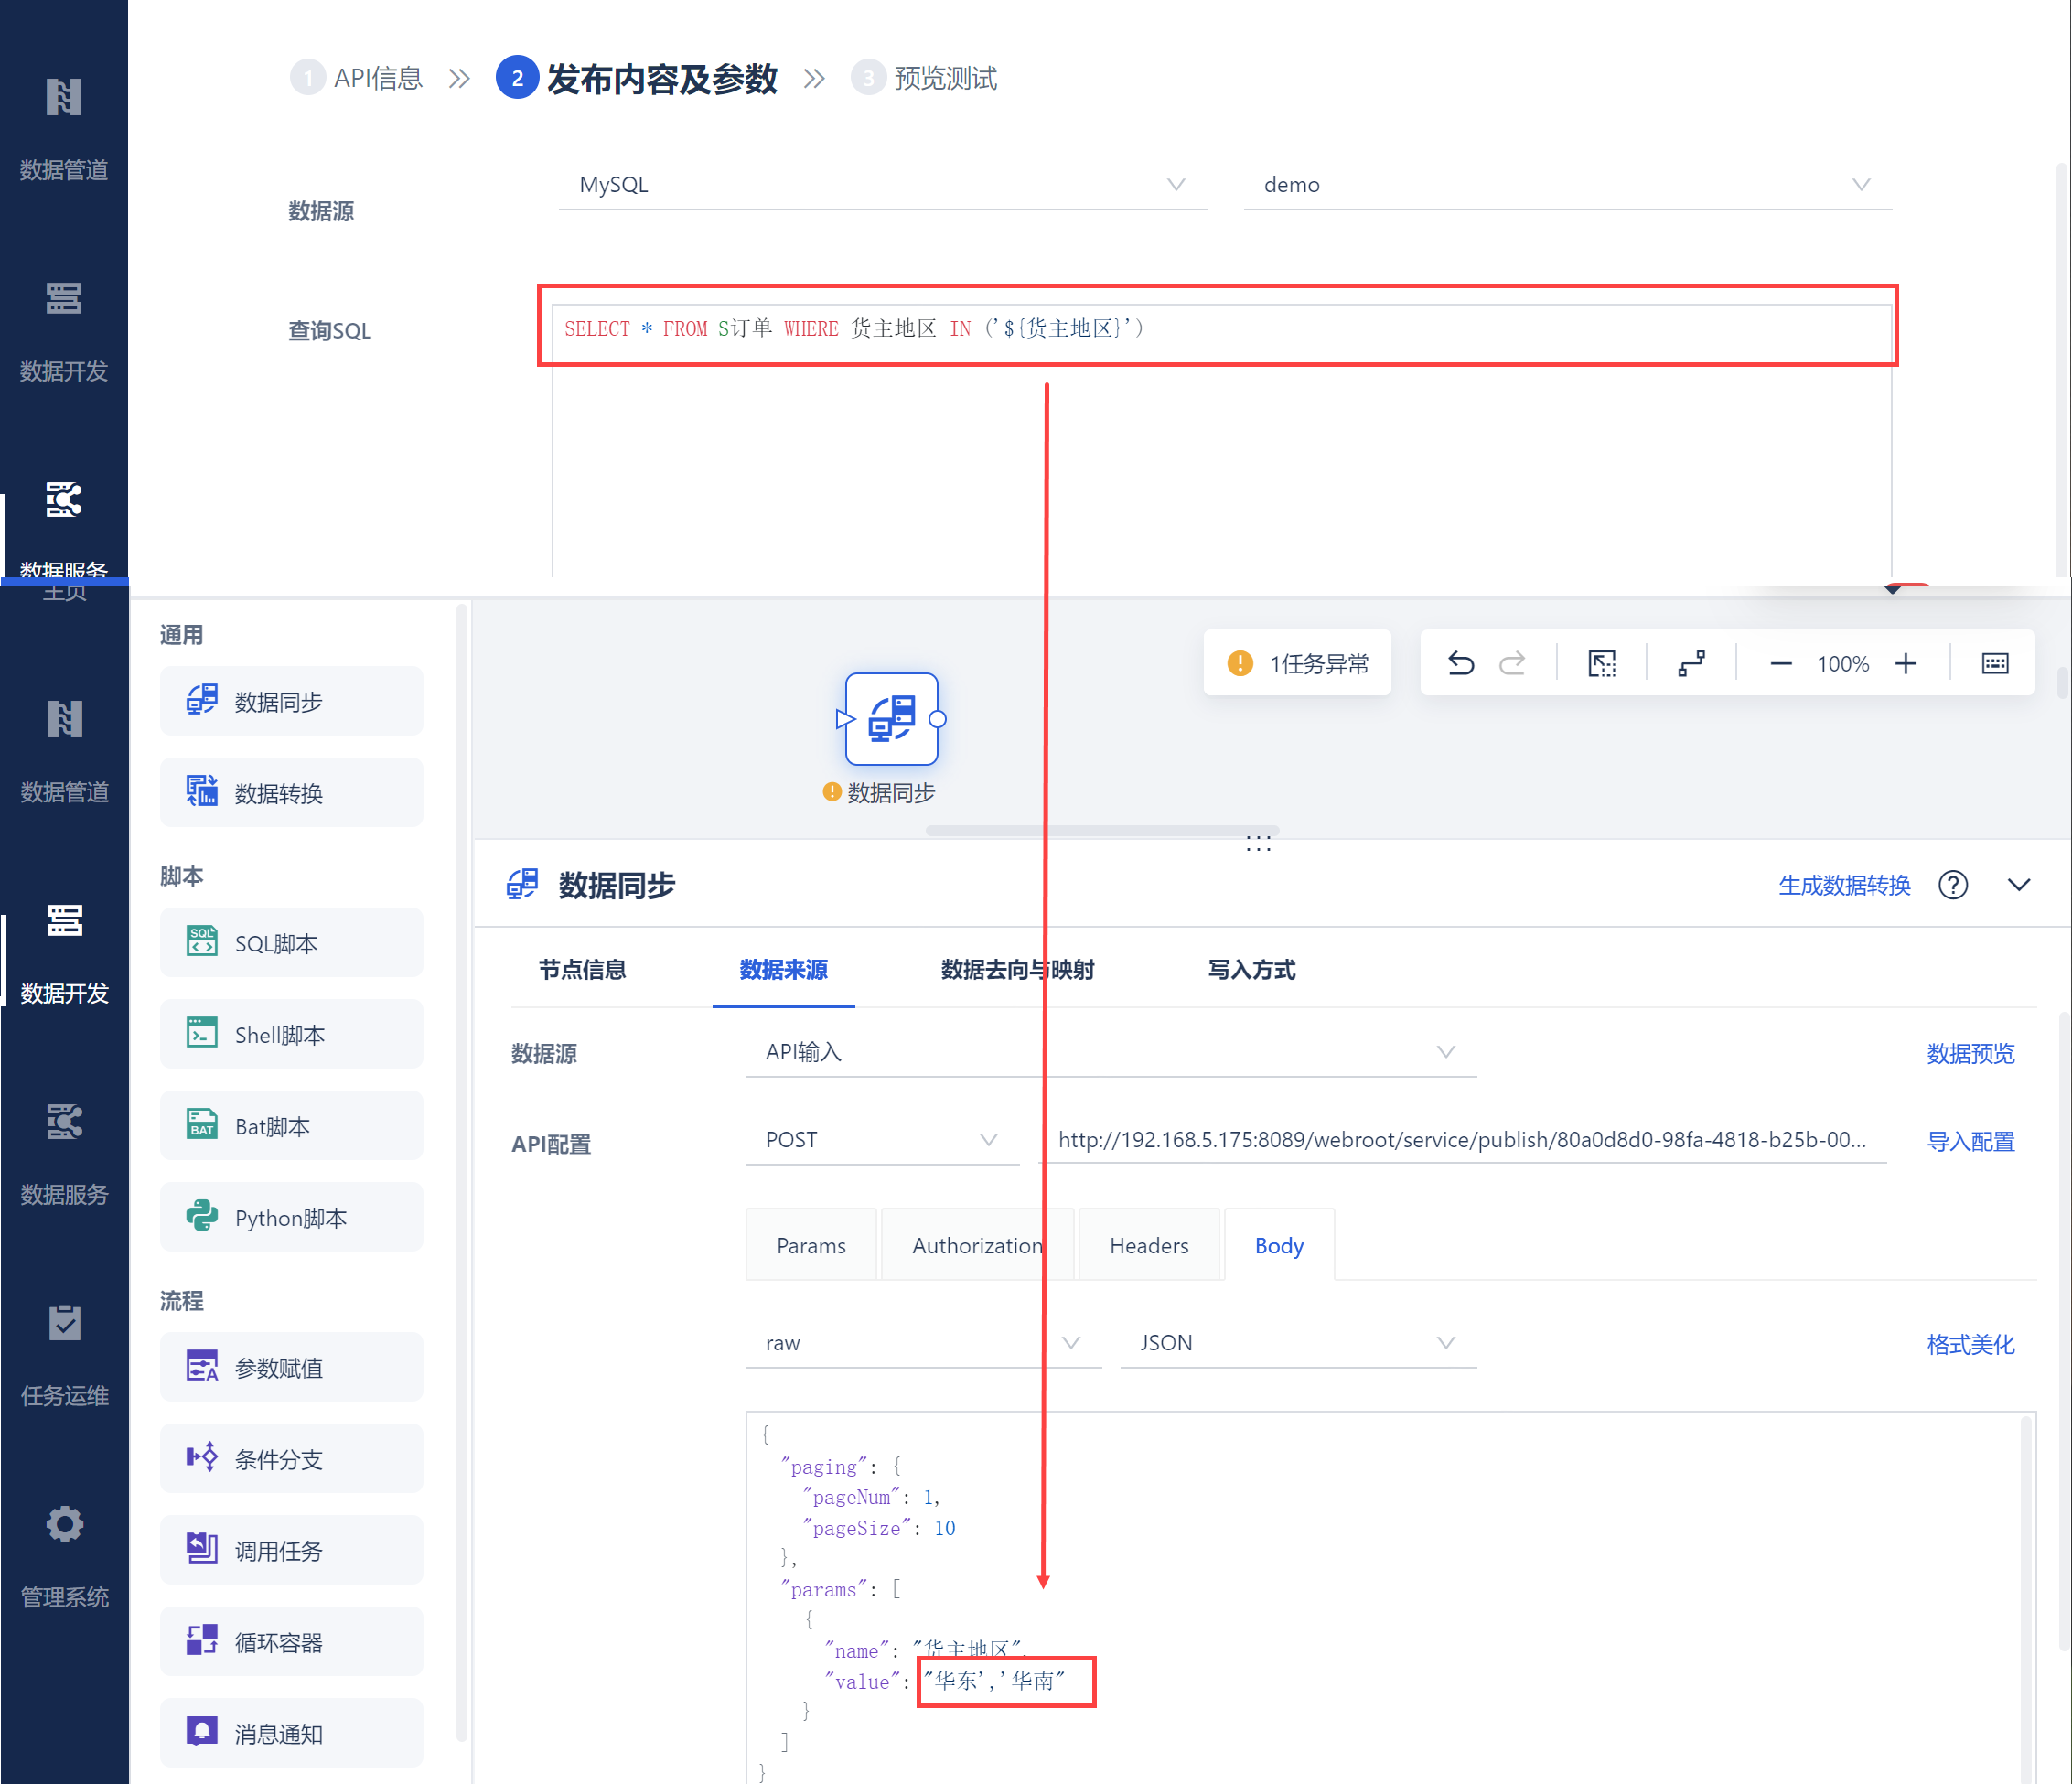Collapse the 数据同步 panel with chevron
The image size is (2072, 1784).
(x=2019, y=885)
